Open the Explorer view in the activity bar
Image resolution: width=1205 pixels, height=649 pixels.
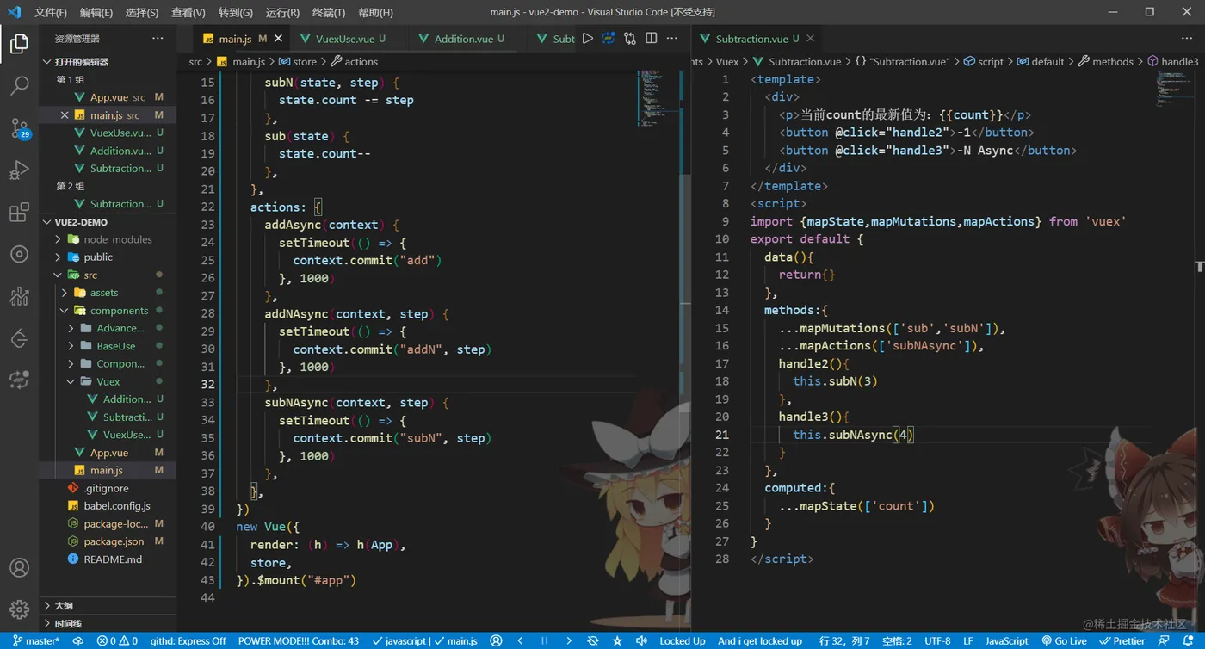click(19, 44)
